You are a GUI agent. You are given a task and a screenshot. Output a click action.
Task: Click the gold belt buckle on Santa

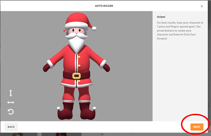coord(77,76)
